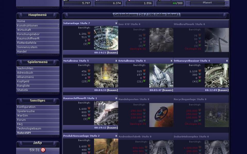247x154 pixels.
Task: Open the Solaranlage building image
Action: [106, 38]
